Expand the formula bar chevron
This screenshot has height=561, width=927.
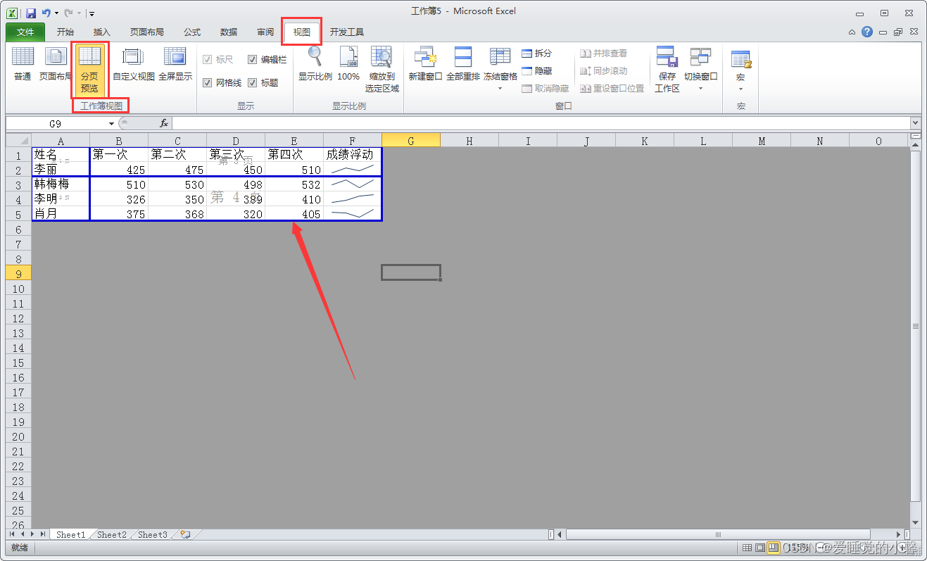[x=915, y=123]
